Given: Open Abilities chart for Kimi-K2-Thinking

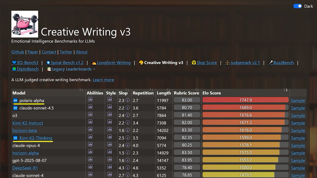Looking at the screenshot, I should [x=90, y=137].
